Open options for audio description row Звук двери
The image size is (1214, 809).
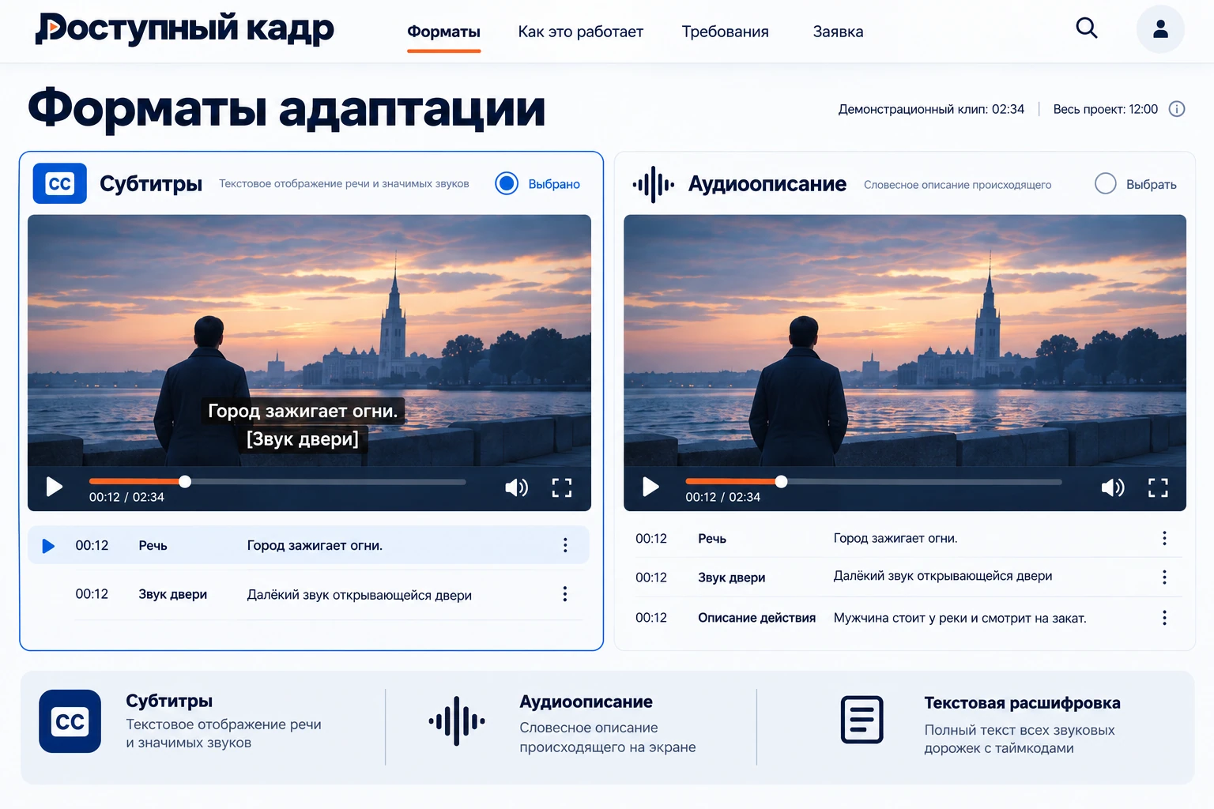[x=1164, y=578]
